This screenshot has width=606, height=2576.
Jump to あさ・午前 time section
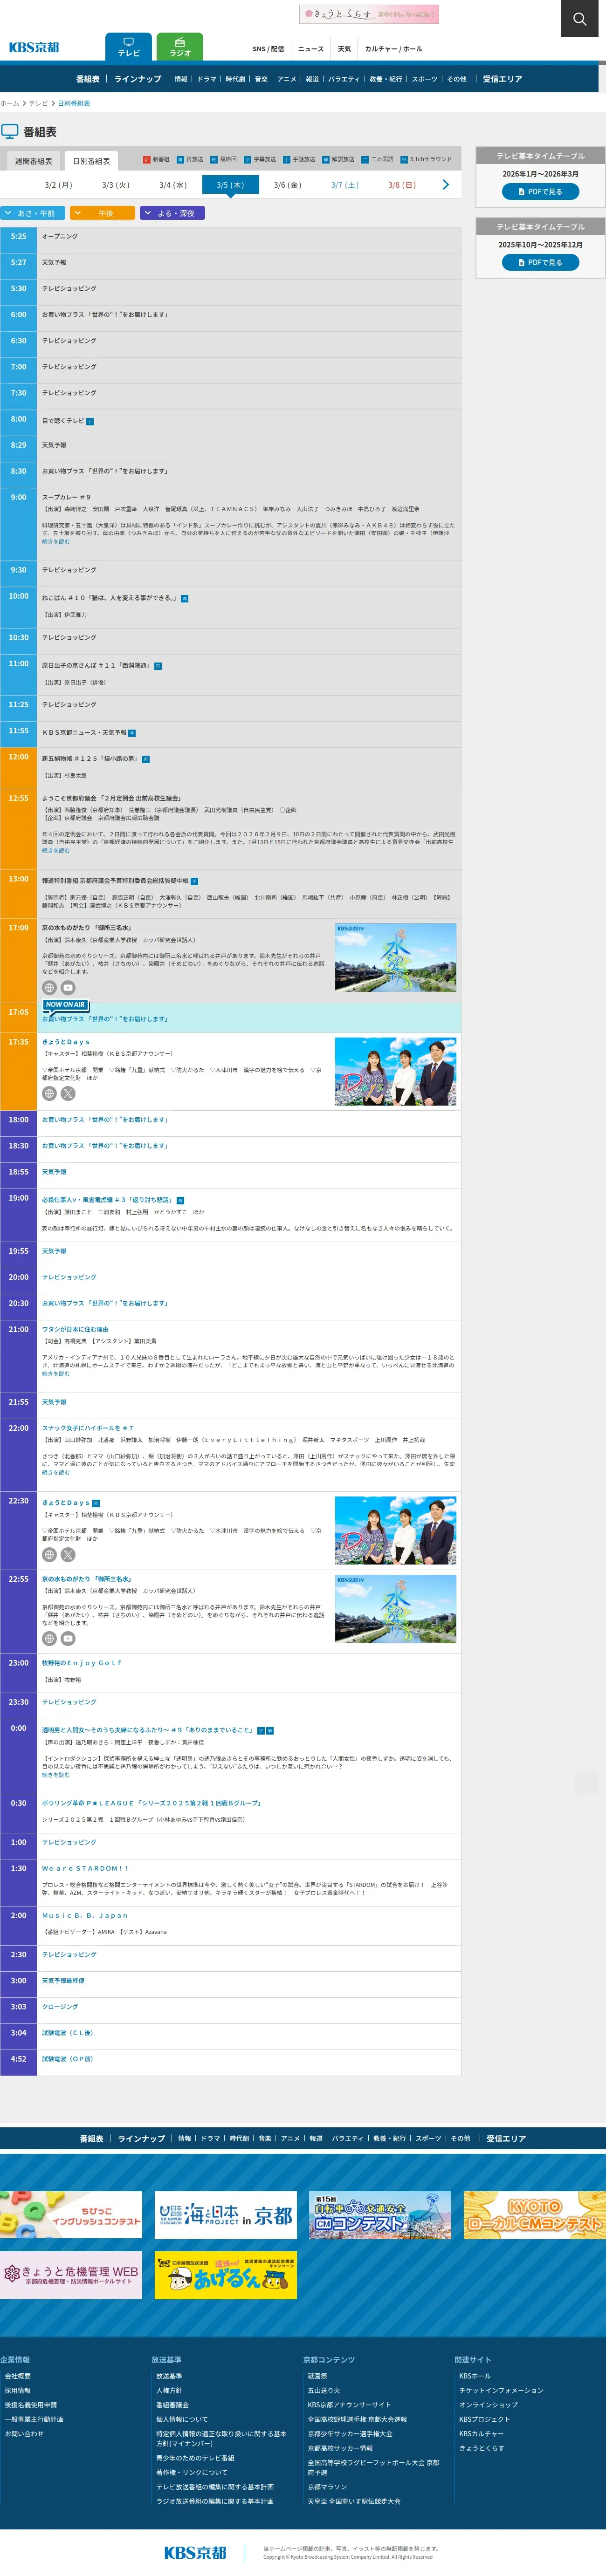click(x=33, y=213)
